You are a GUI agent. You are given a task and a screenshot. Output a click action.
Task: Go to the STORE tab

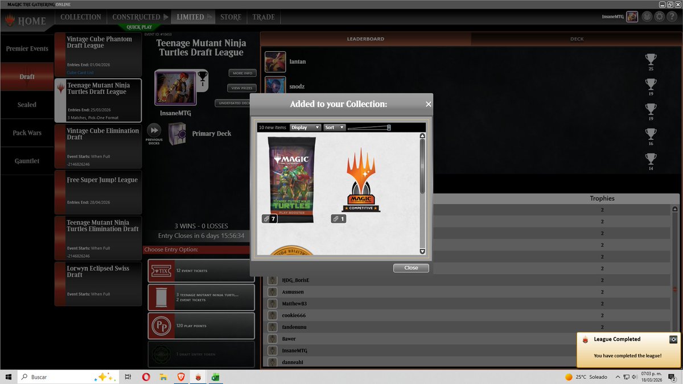(231, 17)
